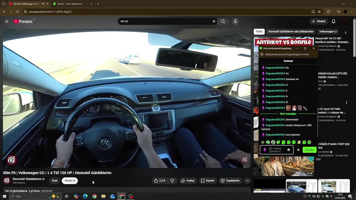Screen dimensions: 356x200
Task: Show more filter chips with right arrow
Action: (x=345, y=32)
